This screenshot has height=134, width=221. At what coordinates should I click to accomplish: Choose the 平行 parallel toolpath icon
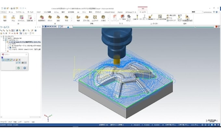[x=66, y=18]
